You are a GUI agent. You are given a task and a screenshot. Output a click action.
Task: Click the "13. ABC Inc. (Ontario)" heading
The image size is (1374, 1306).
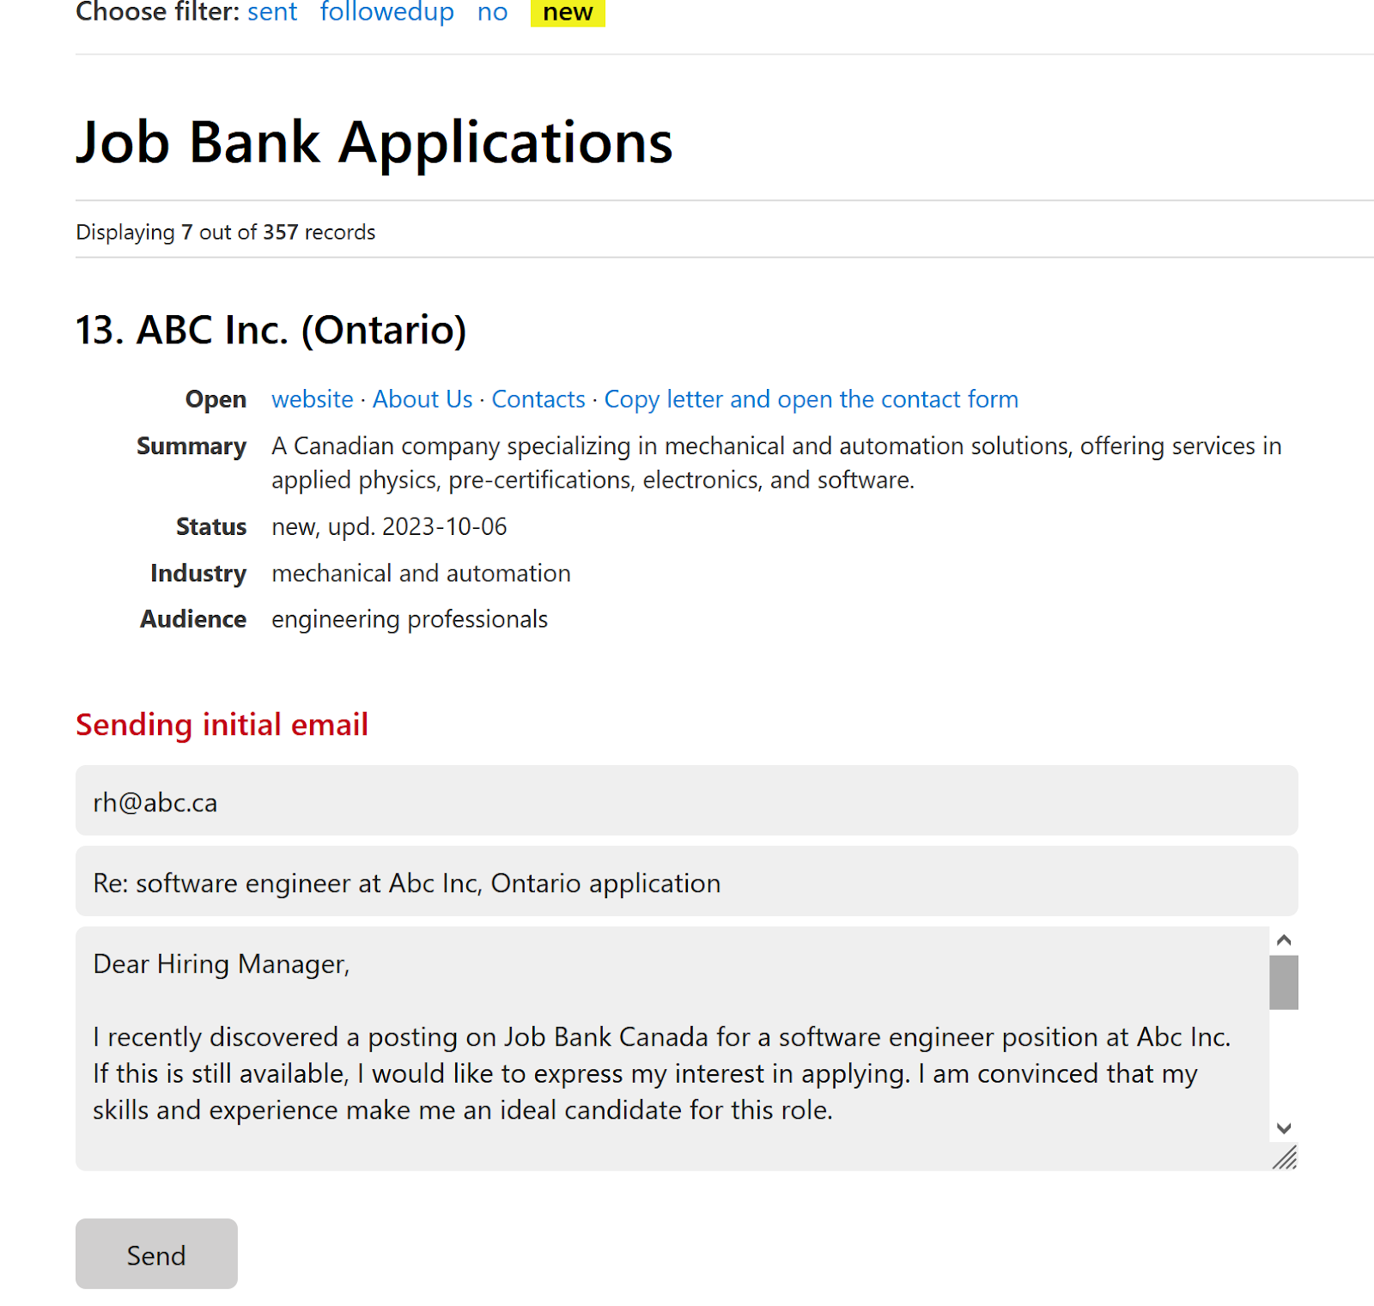tap(271, 330)
